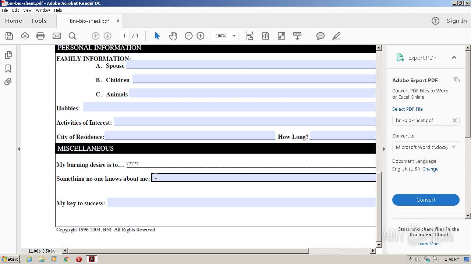Go to previous page arrow
Image resolution: width=471 pixels, height=264 pixels.
pos(95,36)
